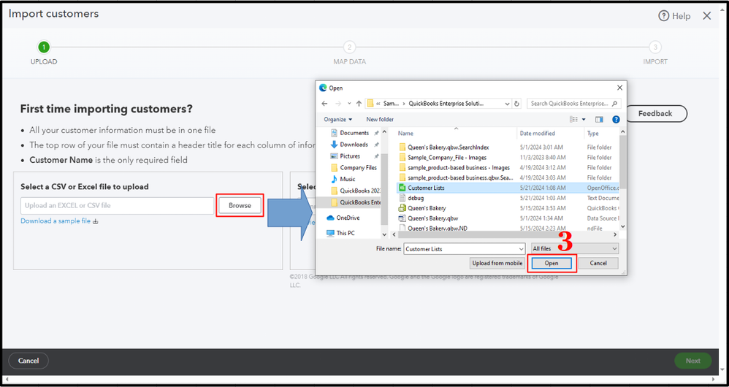Sort by the Date modified column
The width and height of the screenshot is (729, 387).
[x=538, y=134]
